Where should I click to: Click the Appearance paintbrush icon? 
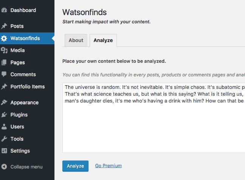(4, 102)
